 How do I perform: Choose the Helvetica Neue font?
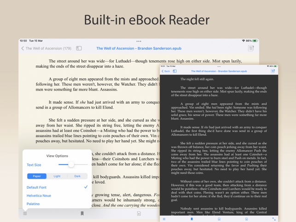tap(39, 196)
